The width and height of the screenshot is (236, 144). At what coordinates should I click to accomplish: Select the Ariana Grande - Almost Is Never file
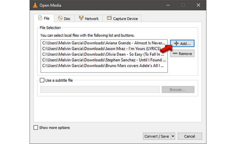pos(104,43)
